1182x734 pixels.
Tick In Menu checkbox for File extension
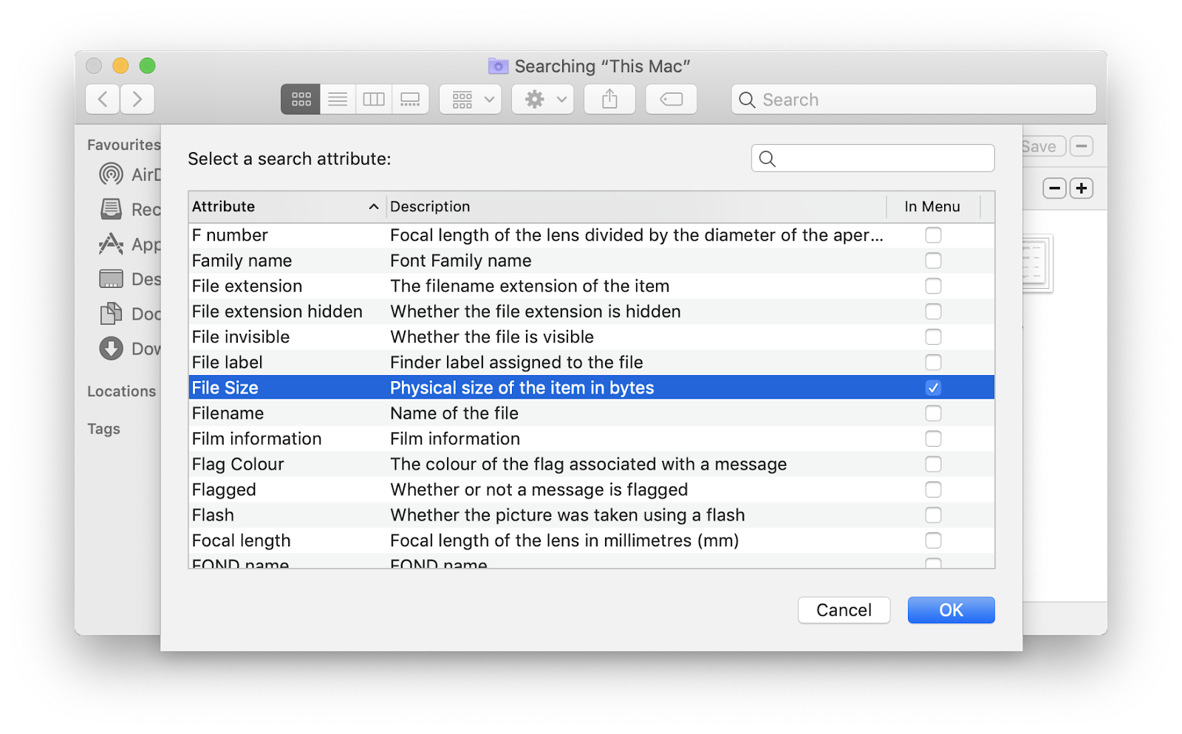tap(933, 287)
